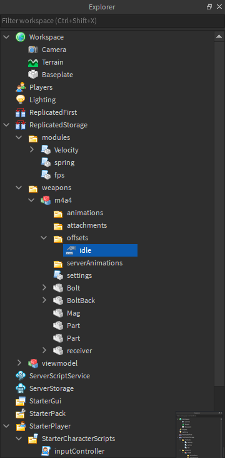
Task: Click the StarterGui icon
Action: (21, 401)
